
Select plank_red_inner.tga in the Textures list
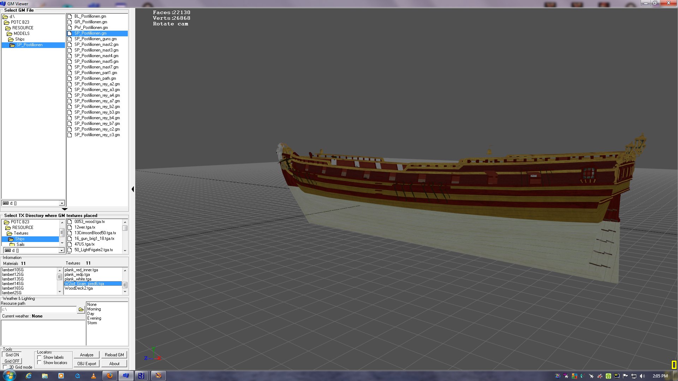81,270
